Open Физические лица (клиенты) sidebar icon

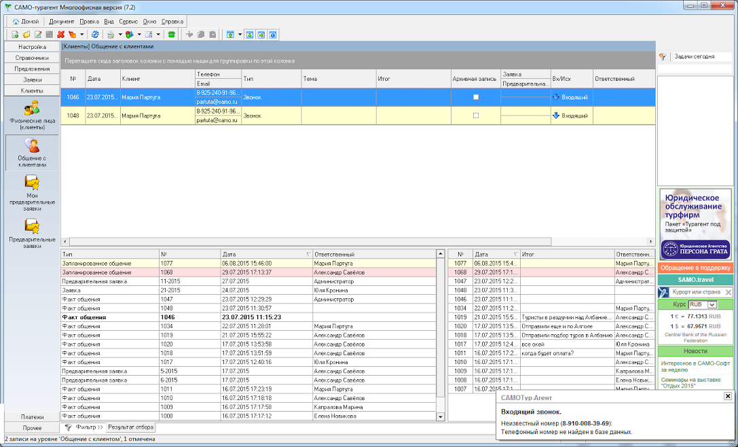click(x=32, y=115)
